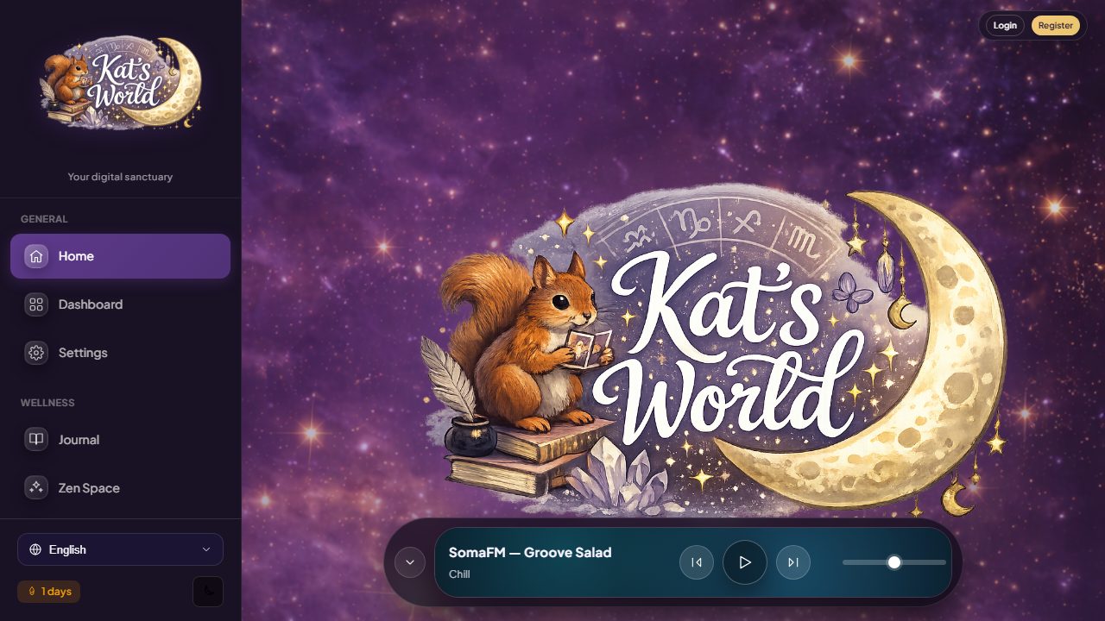Screen dimensions: 1105x621
Task: Click the Kat's World sidebar logo
Action: (x=121, y=83)
